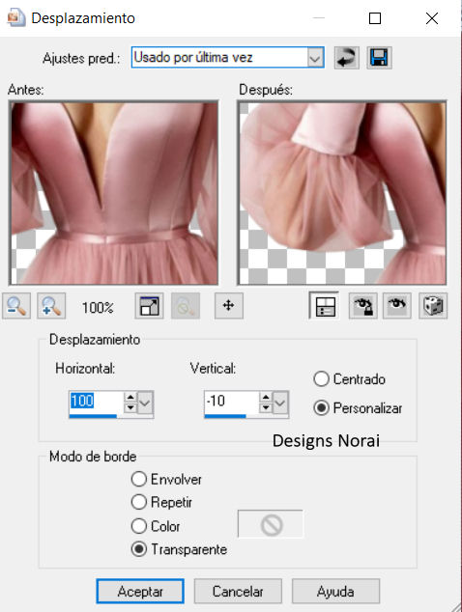This screenshot has height=612, width=462.
Task: Choose the Envolver edge mode option
Action: (x=139, y=479)
